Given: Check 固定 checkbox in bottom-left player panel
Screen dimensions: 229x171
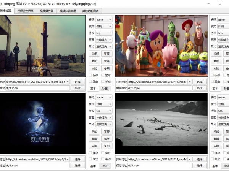Looking at the screenshot, I should 90,159.
